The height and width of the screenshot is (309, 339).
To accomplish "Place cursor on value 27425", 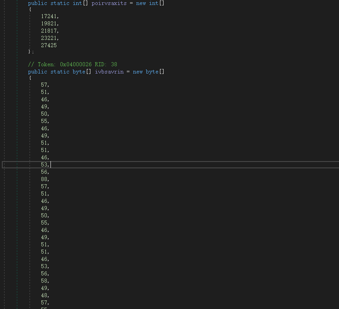I will (49, 45).
